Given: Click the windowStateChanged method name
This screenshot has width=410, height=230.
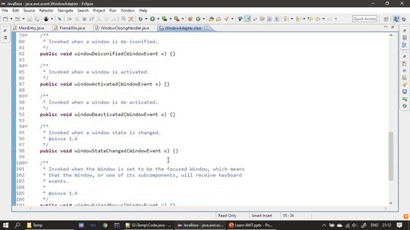Looking at the screenshot, I should click(100, 151).
